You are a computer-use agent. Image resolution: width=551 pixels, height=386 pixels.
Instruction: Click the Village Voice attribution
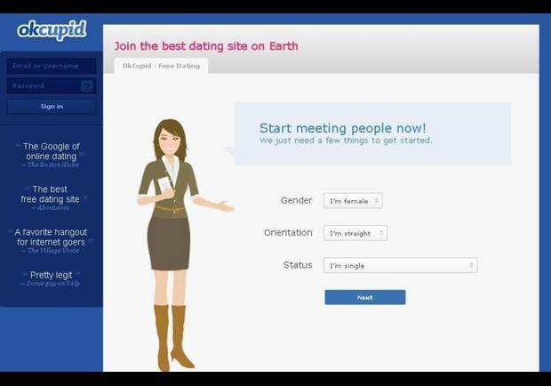51,251
